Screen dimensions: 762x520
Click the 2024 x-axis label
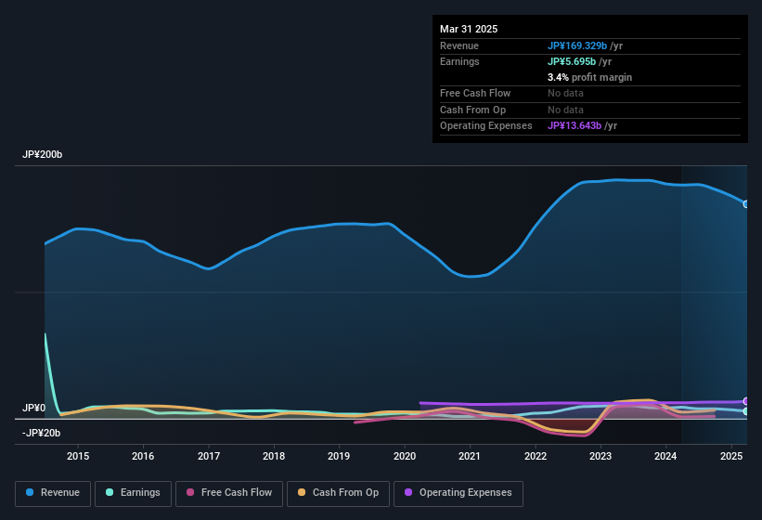[665, 456]
